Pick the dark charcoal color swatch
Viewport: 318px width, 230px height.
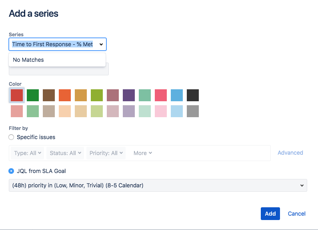[193, 95]
